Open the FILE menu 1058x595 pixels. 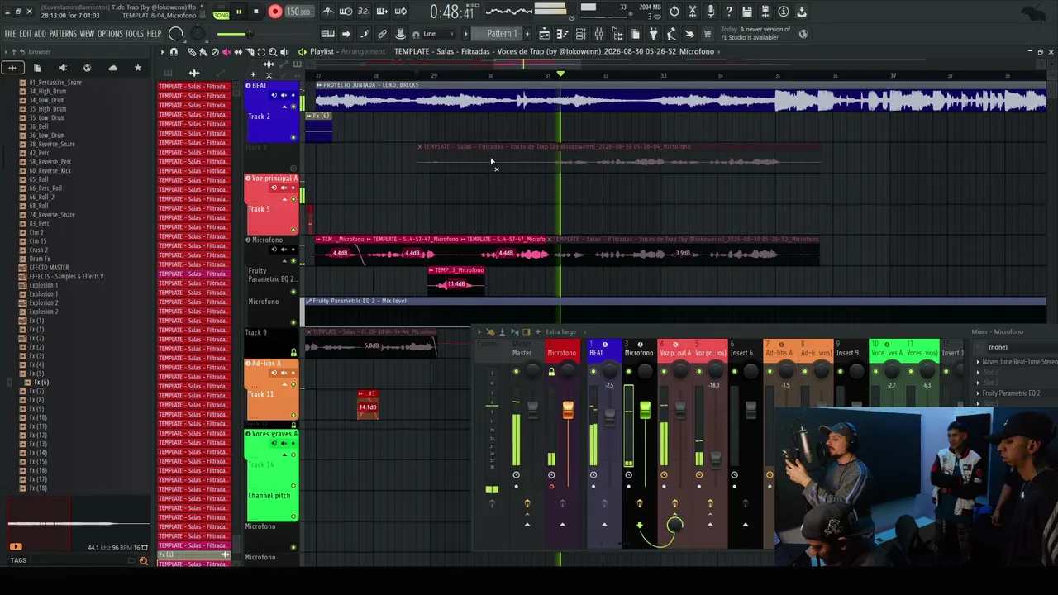(10, 34)
